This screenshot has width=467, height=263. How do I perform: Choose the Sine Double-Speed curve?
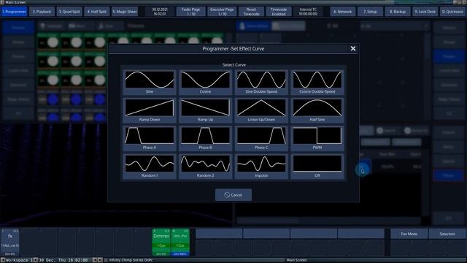point(261,83)
